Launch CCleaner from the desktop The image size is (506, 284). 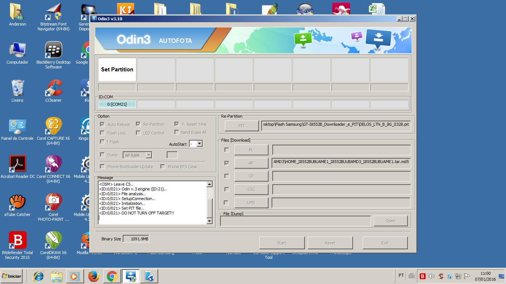53,91
